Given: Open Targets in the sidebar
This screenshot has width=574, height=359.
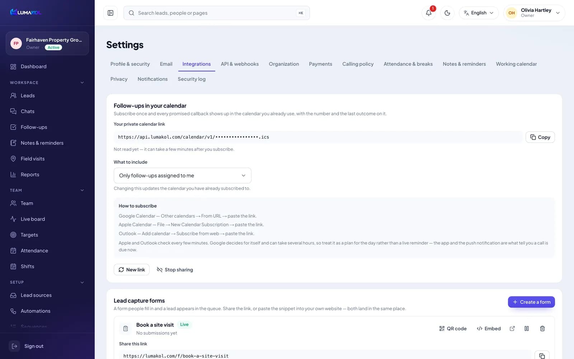Looking at the screenshot, I should point(47,235).
